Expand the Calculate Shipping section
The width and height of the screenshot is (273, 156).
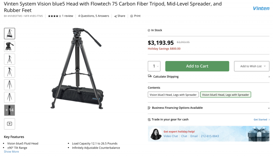pyautogui.click(x=269, y=77)
